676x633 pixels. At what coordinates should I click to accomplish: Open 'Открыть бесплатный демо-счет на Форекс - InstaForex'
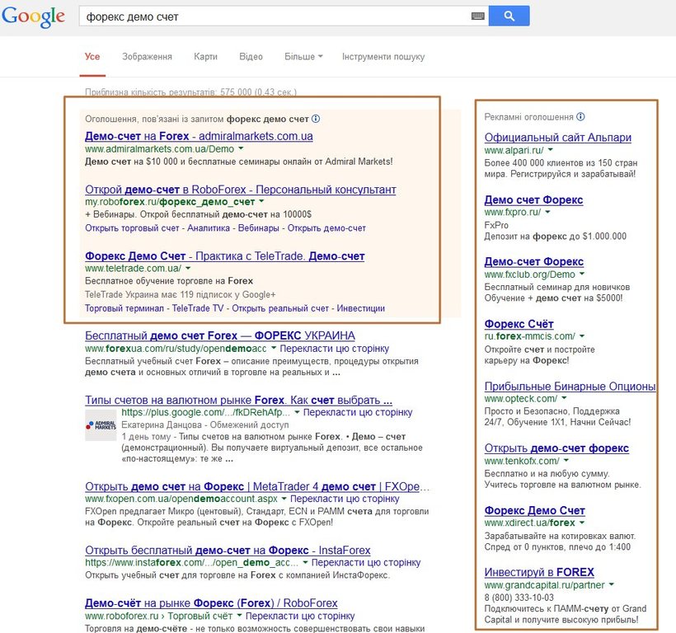point(228,551)
